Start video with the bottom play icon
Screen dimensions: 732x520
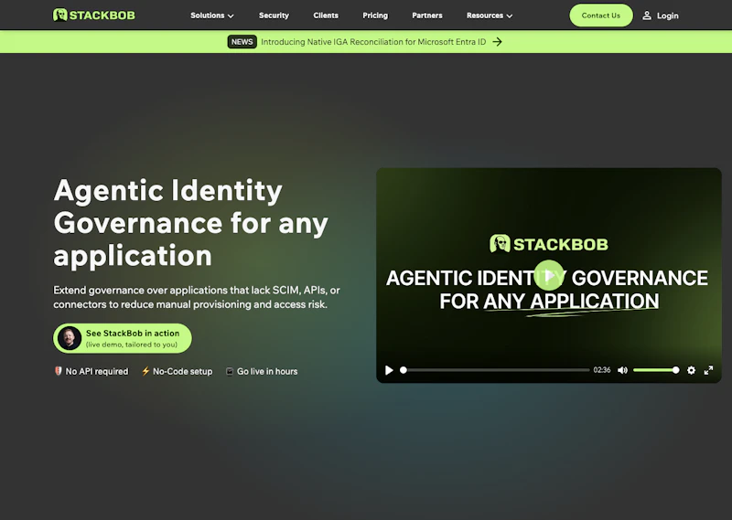click(x=389, y=370)
